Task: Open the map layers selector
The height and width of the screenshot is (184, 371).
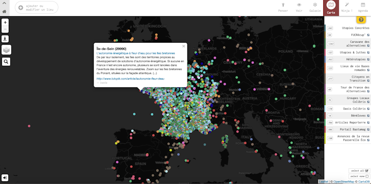Action: [6, 50]
